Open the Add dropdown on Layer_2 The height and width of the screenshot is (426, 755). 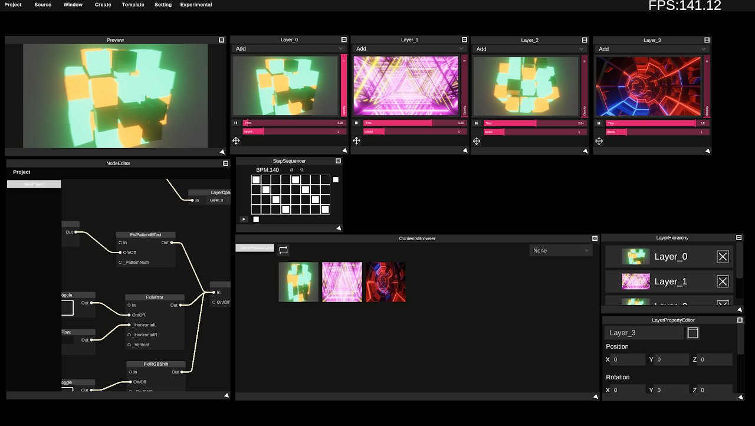click(x=530, y=48)
